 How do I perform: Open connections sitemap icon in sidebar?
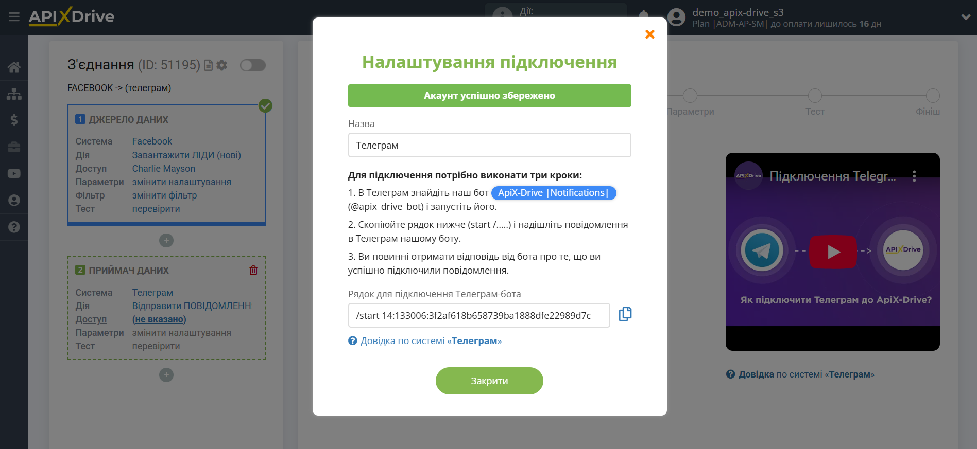coord(14,94)
